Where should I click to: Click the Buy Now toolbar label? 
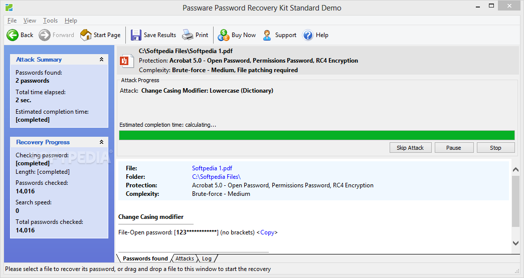(x=244, y=35)
